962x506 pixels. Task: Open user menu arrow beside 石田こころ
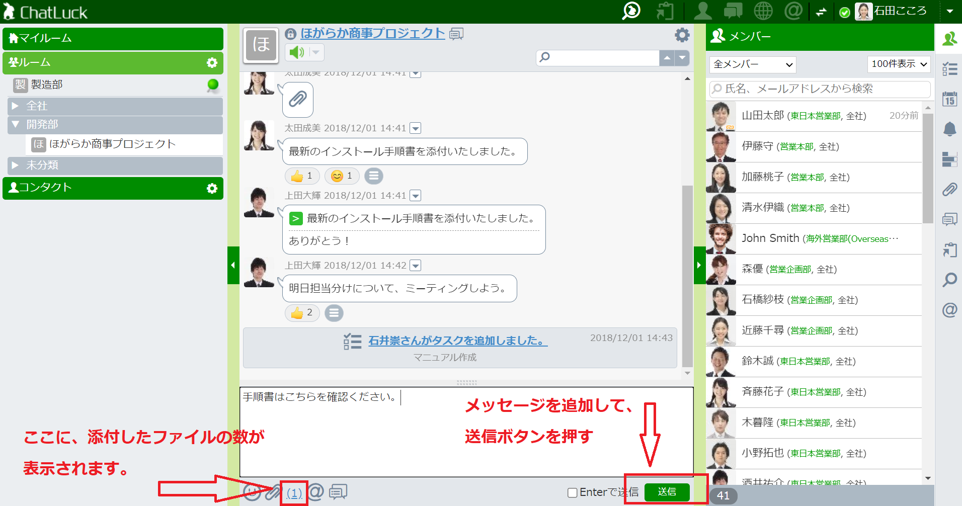pos(950,11)
